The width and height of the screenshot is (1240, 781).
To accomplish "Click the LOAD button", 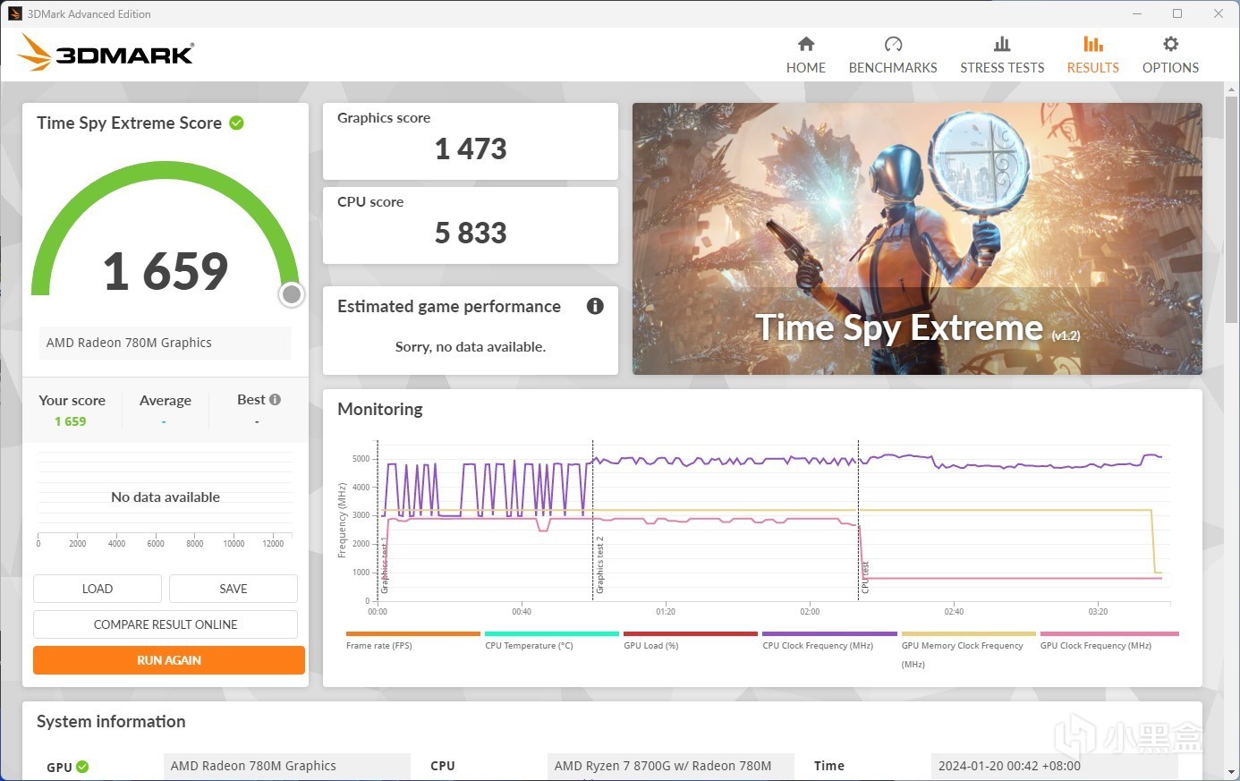I will click(98, 589).
